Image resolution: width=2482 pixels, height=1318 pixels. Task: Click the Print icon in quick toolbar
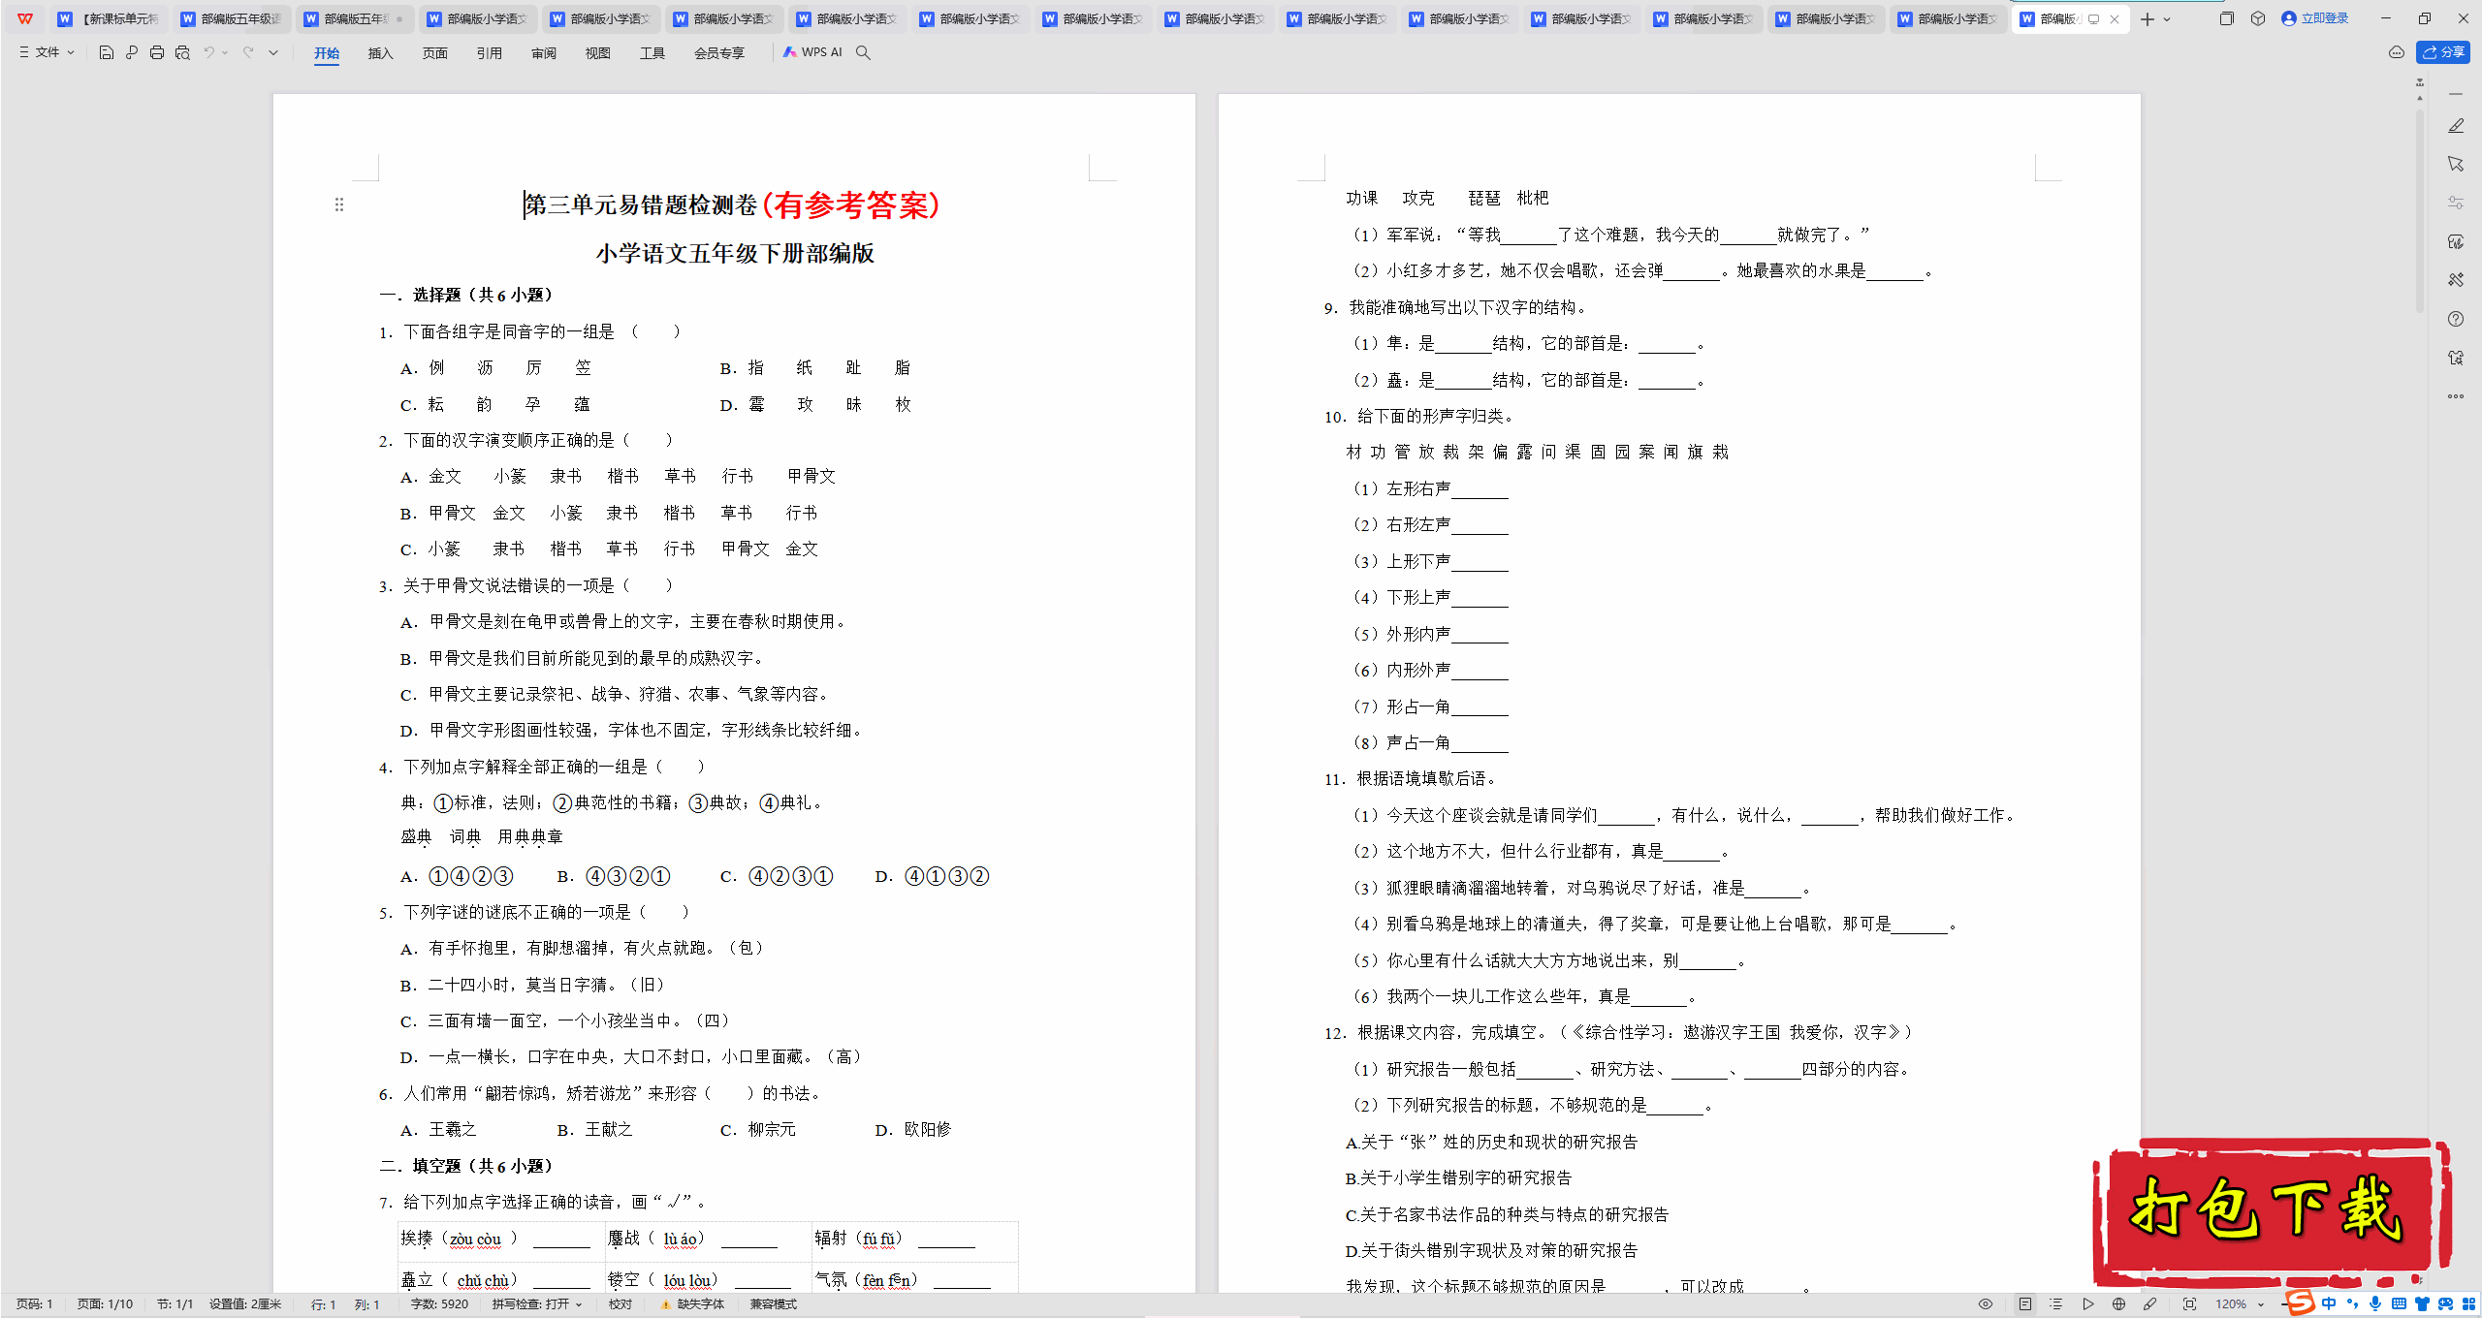click(x=157, y=52)
